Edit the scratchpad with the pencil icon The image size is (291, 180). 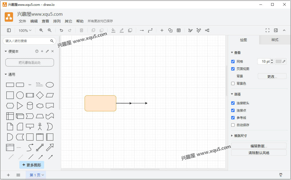click(47, 51)
